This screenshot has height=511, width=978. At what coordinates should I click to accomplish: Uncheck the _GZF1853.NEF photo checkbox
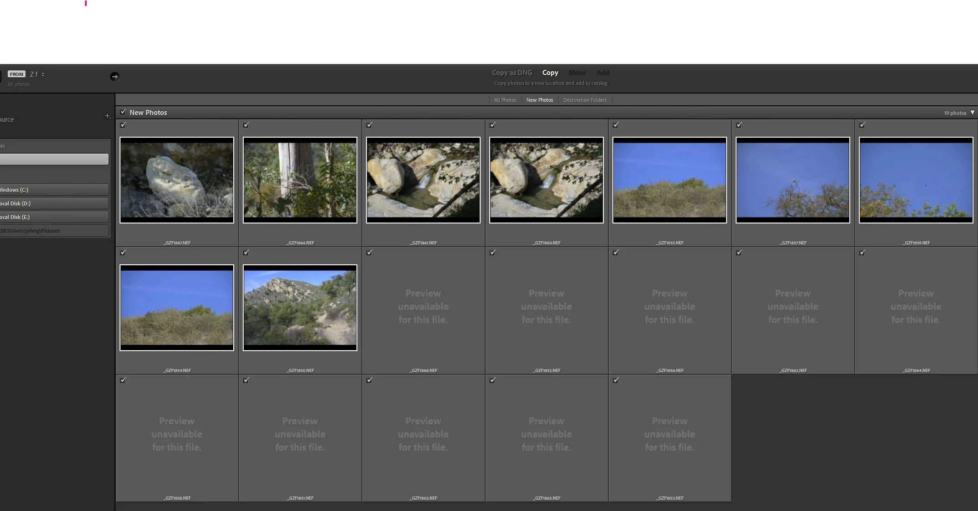[x=616, y=380]
